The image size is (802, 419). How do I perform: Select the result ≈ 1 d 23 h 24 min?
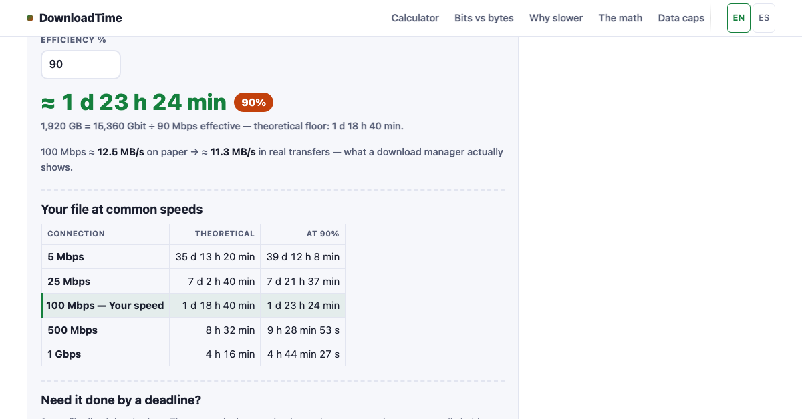(x=134, y=102)
